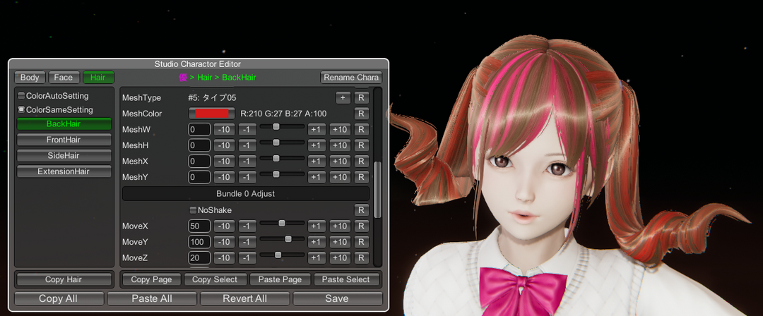Click the plus button next to MeshType

(343, 97)
